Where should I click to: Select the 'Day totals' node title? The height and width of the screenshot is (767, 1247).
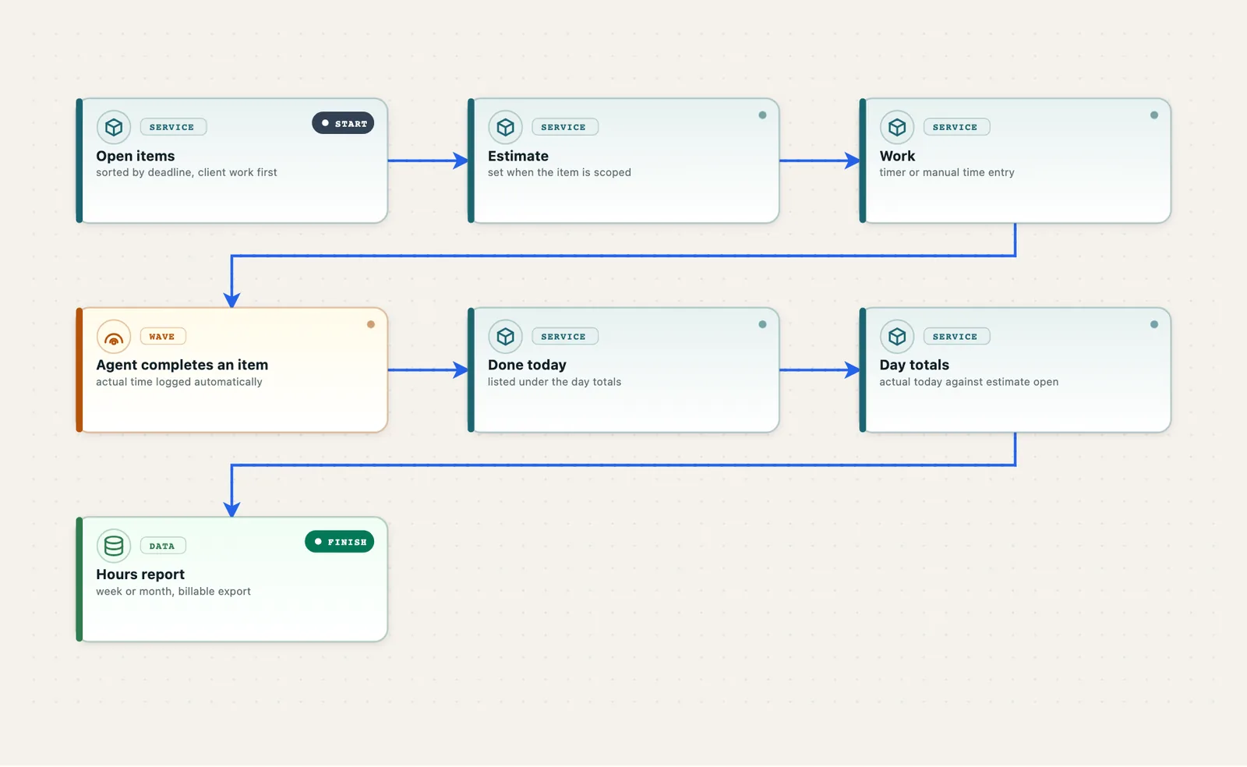click(914, 365)
